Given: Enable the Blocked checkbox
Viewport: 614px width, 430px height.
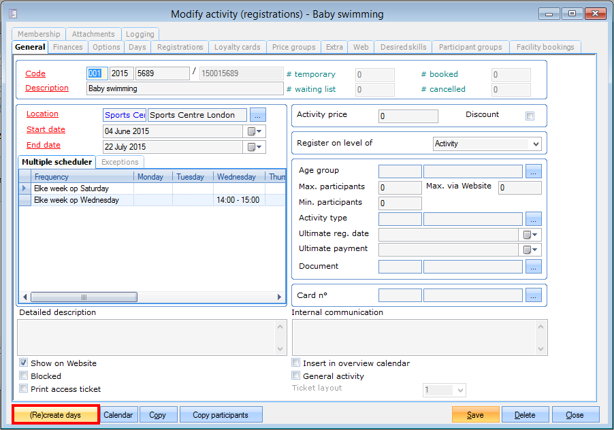Looking at the screenshot, I should pyautogui.click(x=24, y=376).
